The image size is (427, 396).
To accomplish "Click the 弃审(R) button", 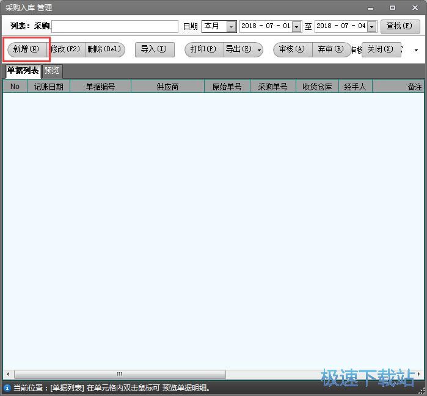I will 331,49.
